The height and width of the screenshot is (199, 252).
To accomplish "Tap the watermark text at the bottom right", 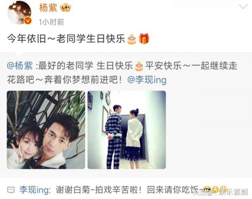I will [x=221, y=193].
